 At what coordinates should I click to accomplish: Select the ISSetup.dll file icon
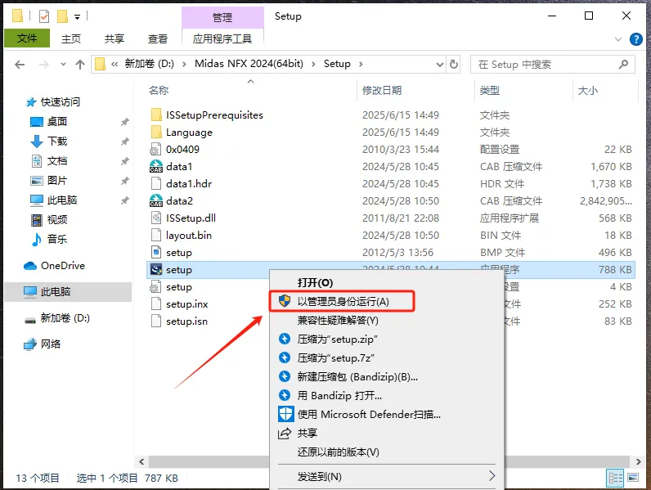click(156, 218)
